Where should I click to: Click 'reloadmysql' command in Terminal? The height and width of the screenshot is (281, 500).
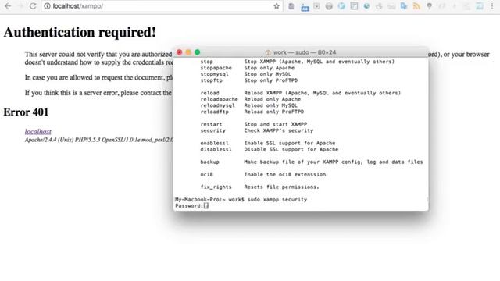pyautogui.click(x=217, y=105)
